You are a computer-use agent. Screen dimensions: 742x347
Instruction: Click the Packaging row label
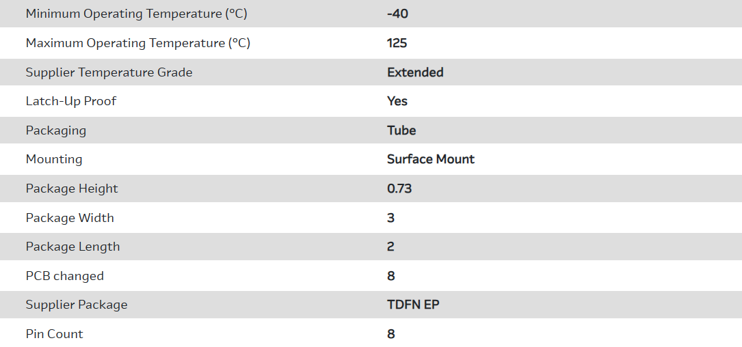56,130
